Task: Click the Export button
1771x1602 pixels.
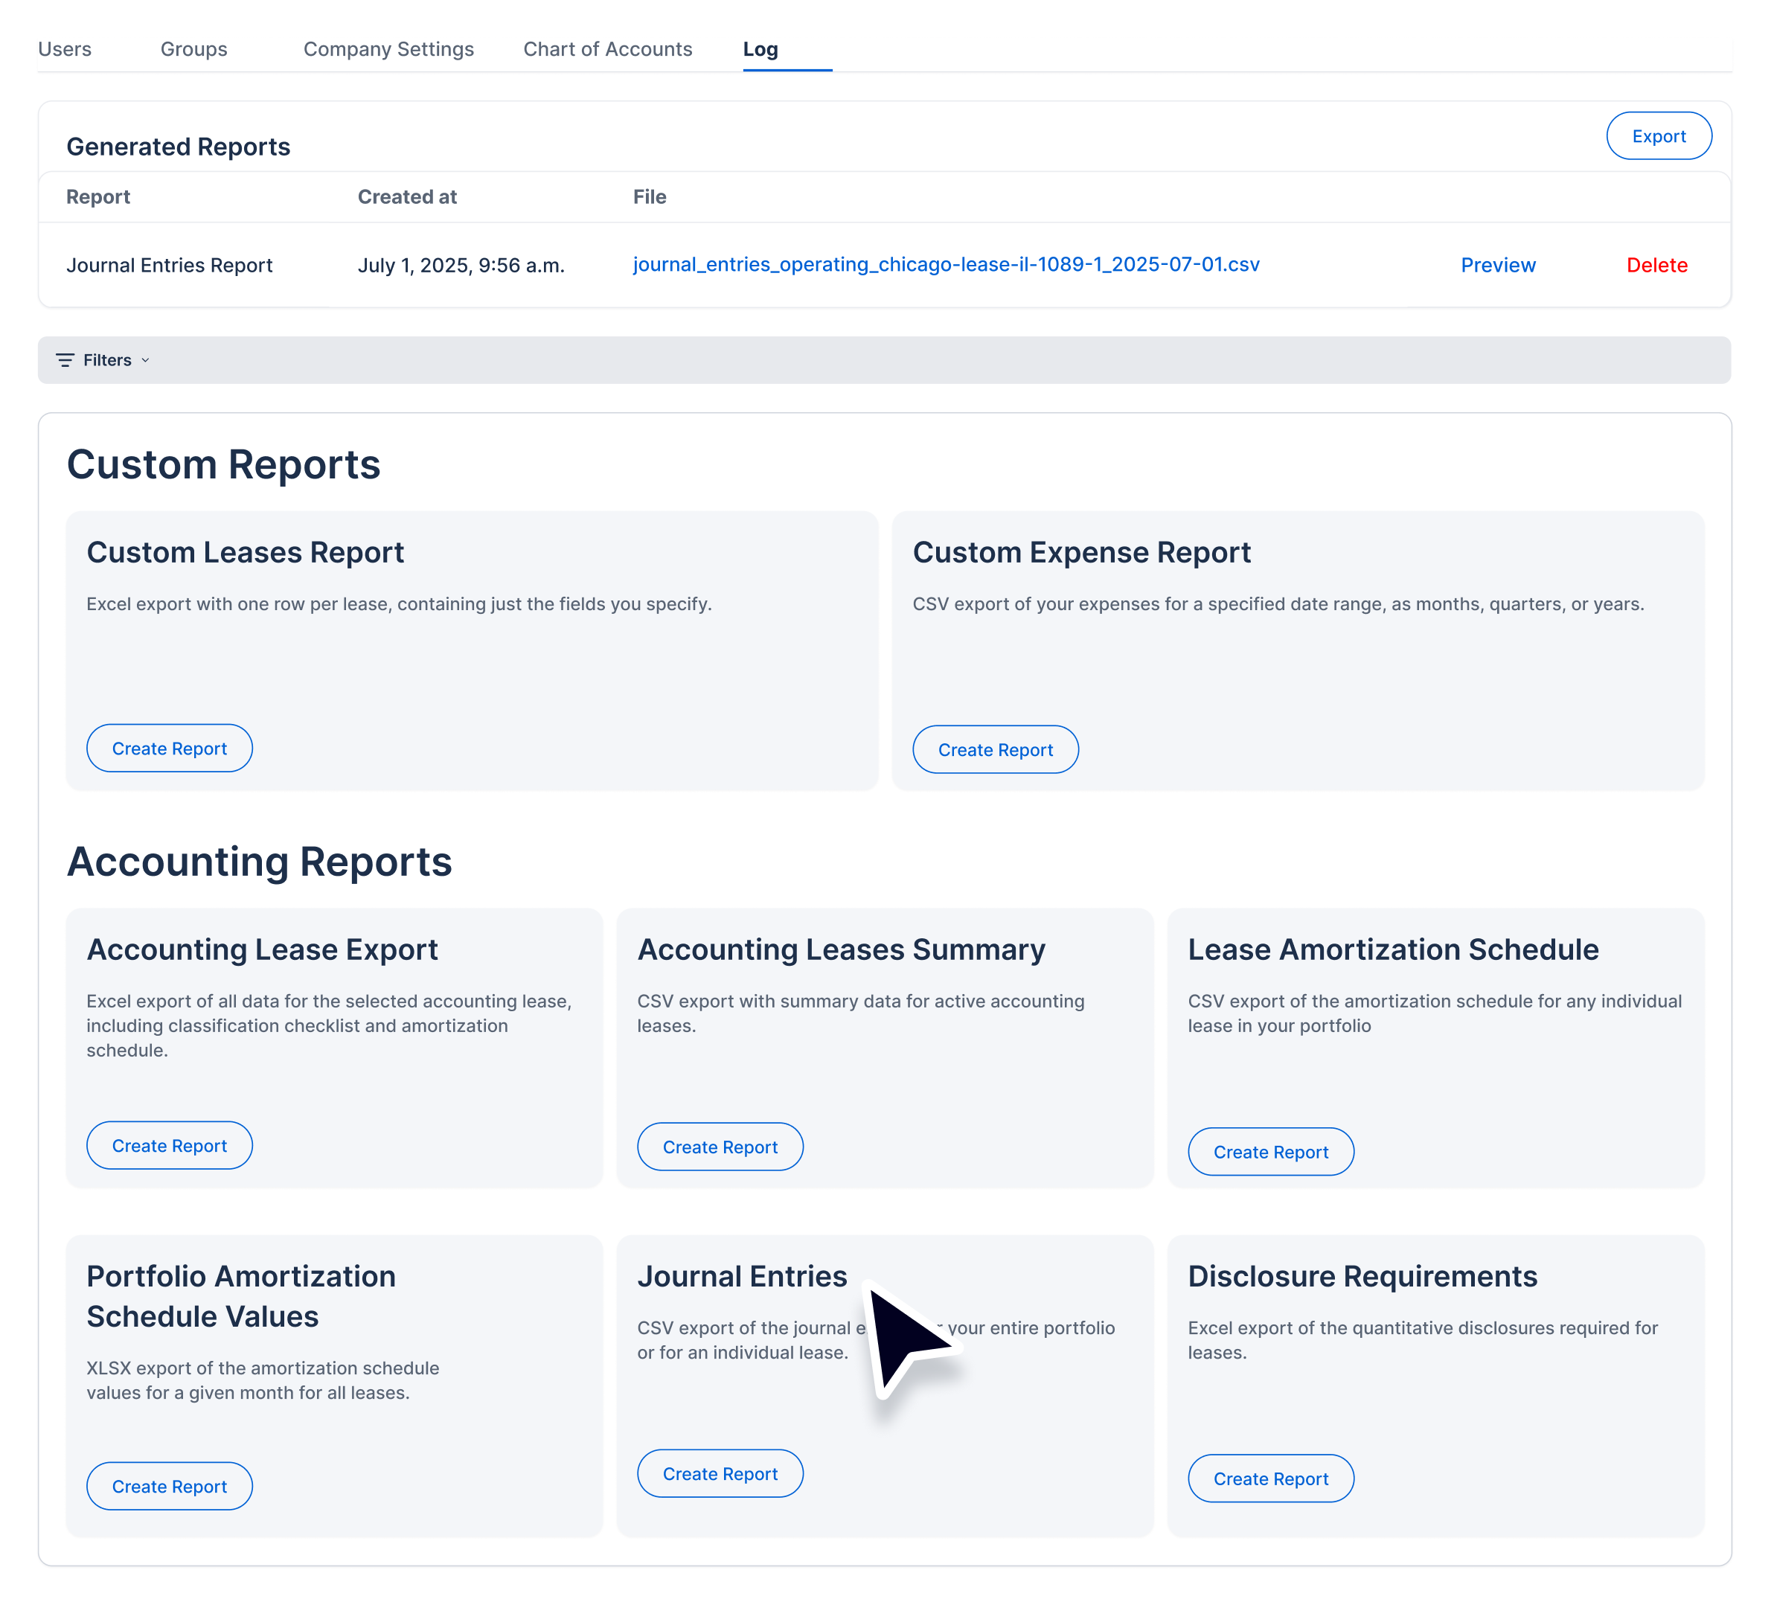Action: (1658, 136)
